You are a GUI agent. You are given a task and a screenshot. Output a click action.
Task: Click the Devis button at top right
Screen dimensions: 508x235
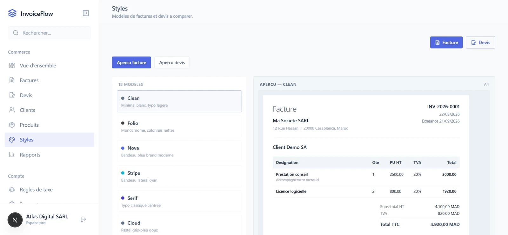480,42
